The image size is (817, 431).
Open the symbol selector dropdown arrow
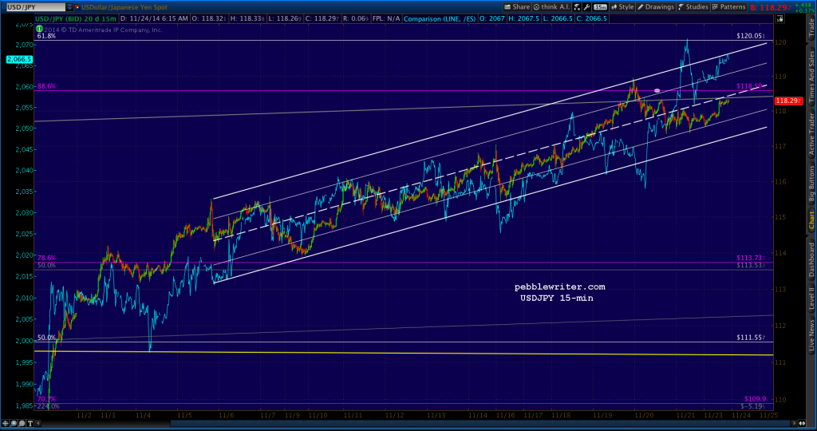tap(70, 7)
